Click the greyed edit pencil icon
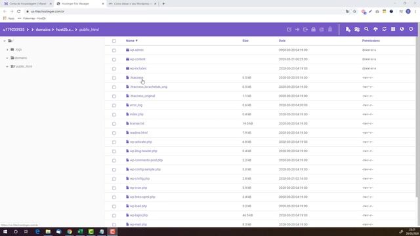This screenshot has height=236, width=420. (x=289, y=29)
